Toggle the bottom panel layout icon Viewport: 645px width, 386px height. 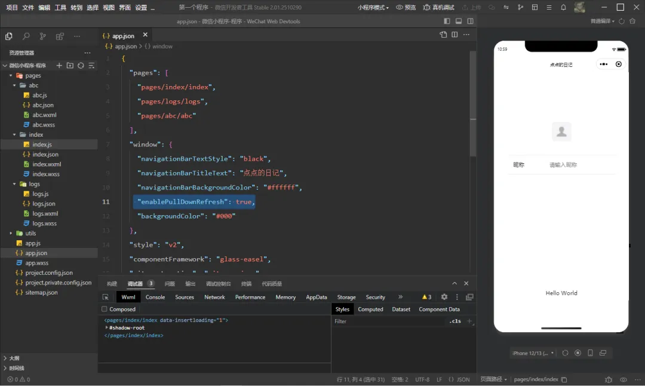[x=458, y=21]
